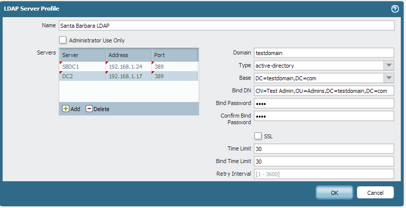Click the Bind DN input field
406x208 pixels.
(324, 90)
